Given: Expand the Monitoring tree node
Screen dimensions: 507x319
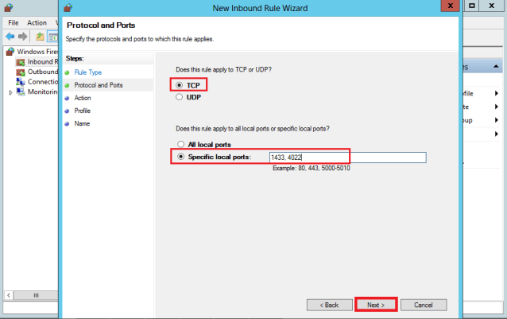Looking at the screenshot, I should pyautogui.click(x=10, y=92).
